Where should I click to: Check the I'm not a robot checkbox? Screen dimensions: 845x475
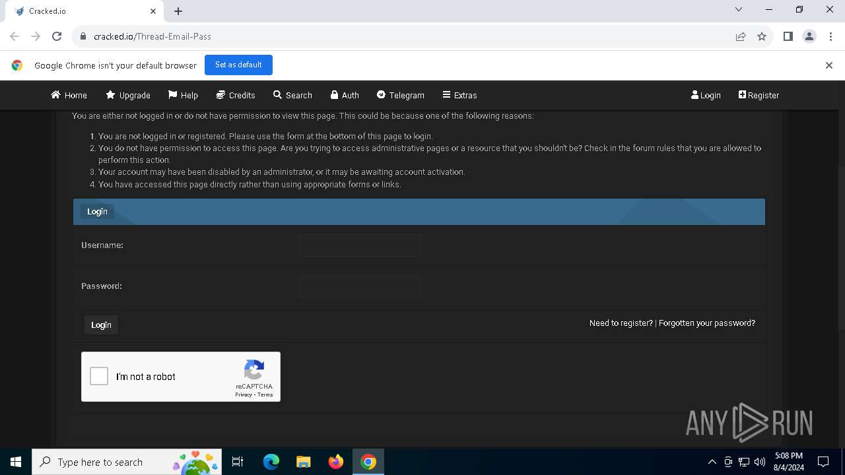[x=99, y=376]
